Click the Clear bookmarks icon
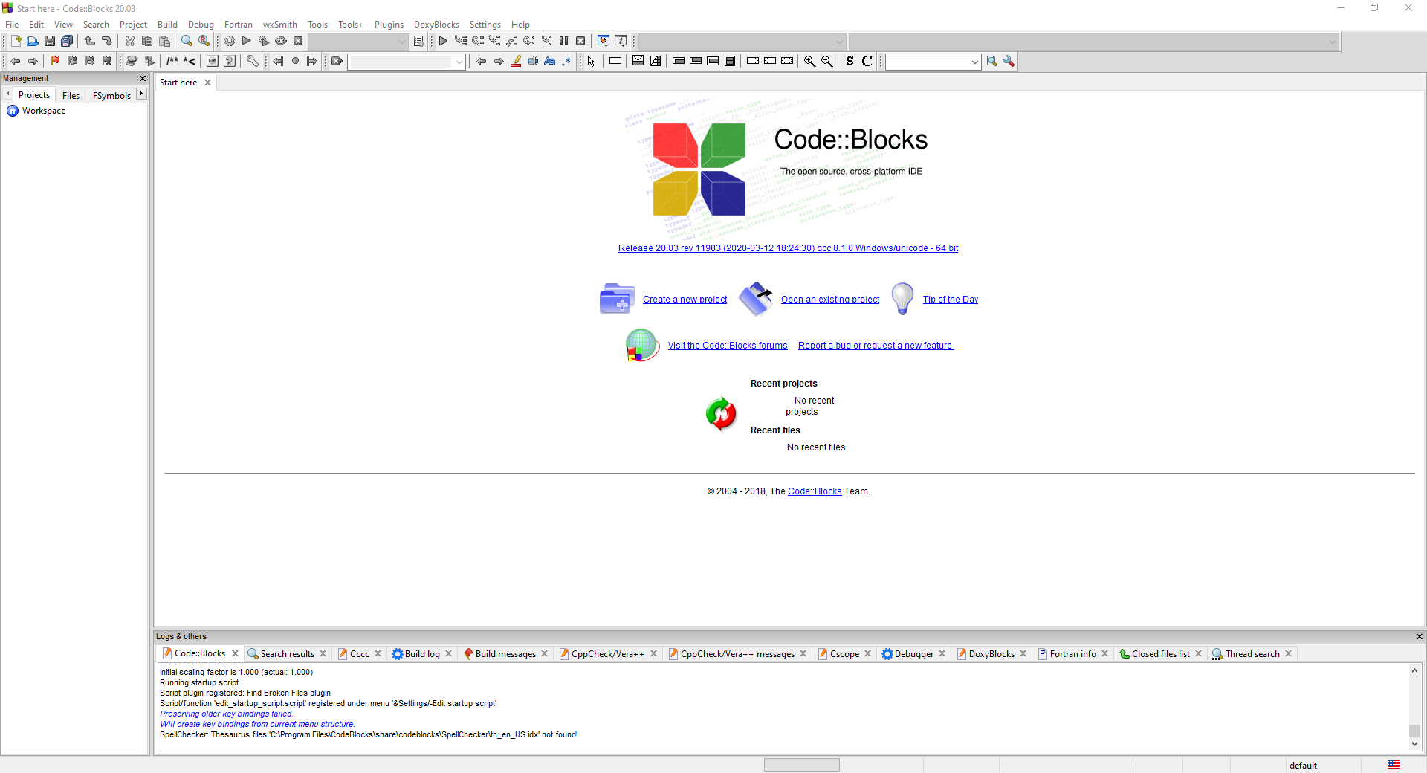The image size is (1427, 773). 107,61
